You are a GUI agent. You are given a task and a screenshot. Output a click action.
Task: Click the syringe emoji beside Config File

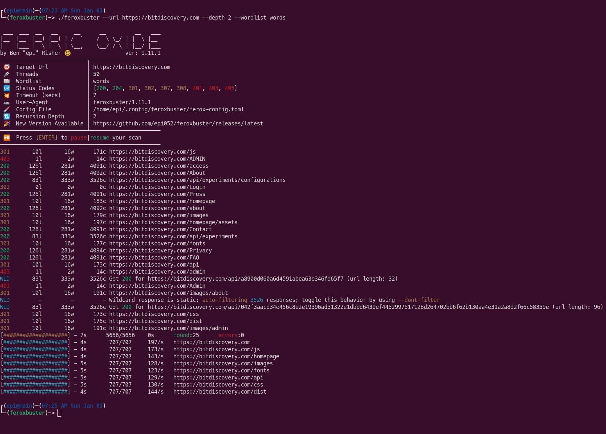pos(6,109)
